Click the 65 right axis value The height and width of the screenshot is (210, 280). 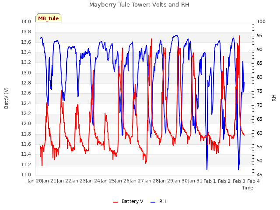tap(259, 119)
